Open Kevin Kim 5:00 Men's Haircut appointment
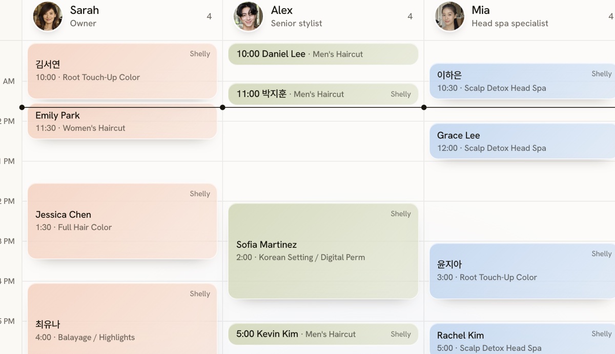This screenshot has width=615, height=354. [323, 334]
